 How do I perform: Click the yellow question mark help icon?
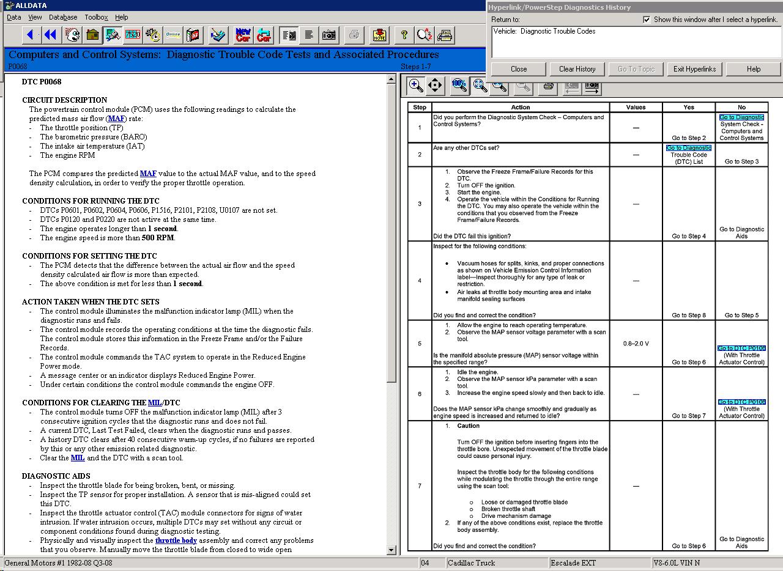coord(404,35)
